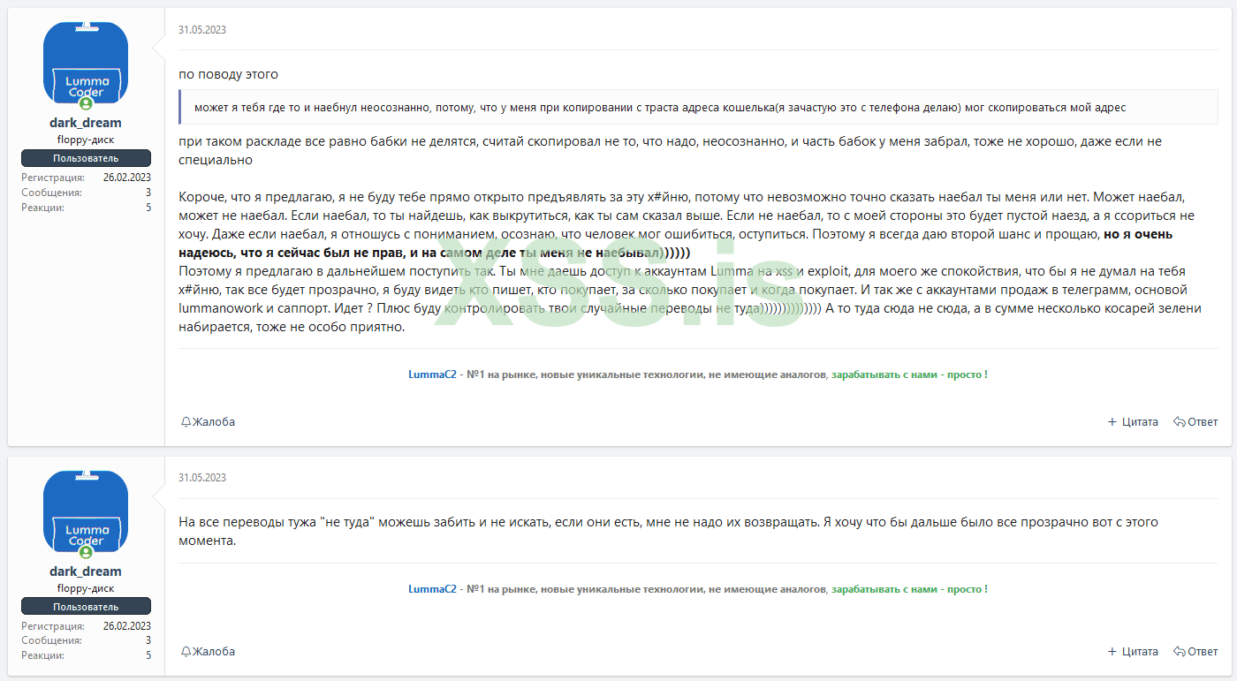Click the green "зарабатывать с нами" link in the first signature

point(909,375)
